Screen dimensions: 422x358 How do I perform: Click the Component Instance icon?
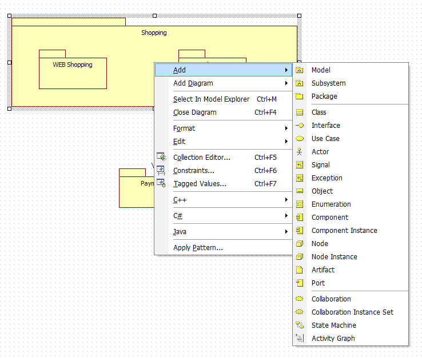click(300, 230)
